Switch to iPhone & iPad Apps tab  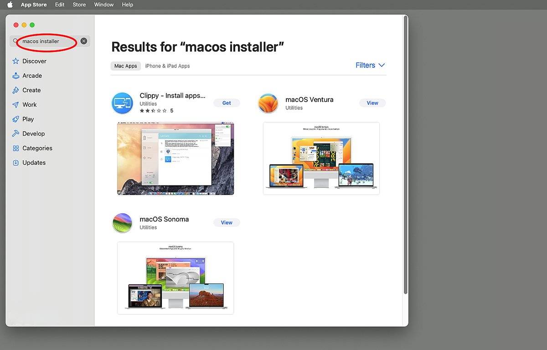click(167, 66)
